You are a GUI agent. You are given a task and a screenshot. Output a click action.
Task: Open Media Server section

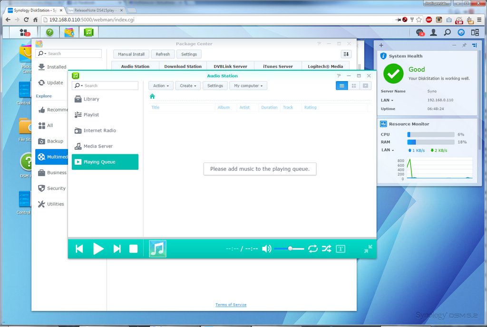[105, 146]
